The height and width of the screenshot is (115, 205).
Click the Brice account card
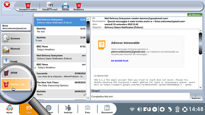[16, 27]
